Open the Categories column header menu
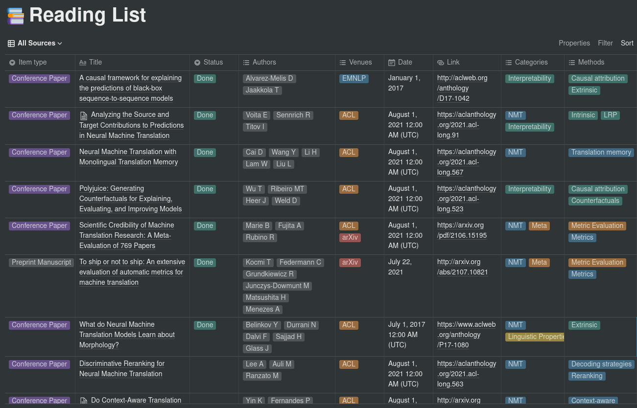 click(x=531, y=62)
